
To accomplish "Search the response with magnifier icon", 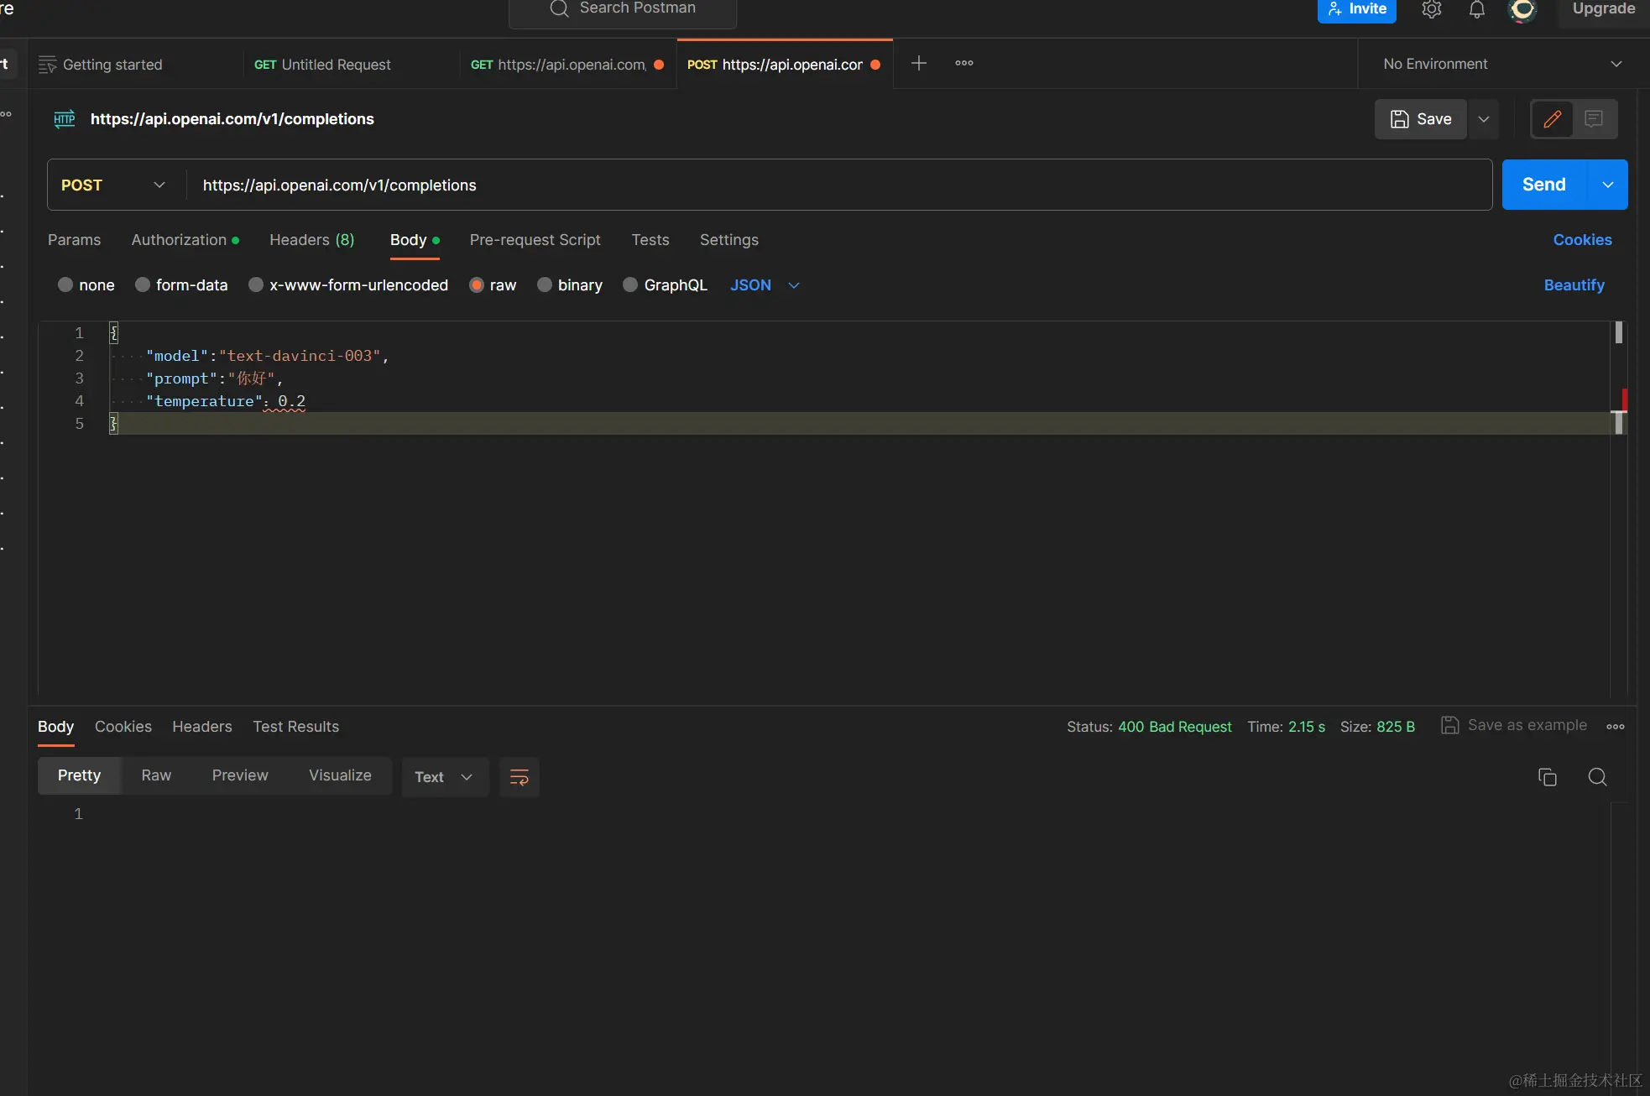I will (x=1597, y=777).
